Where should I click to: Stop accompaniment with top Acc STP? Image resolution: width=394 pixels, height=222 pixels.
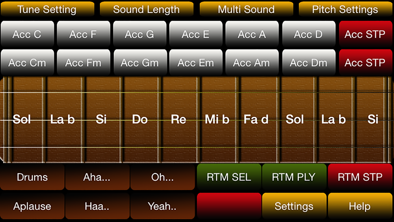tap(365, 34)
